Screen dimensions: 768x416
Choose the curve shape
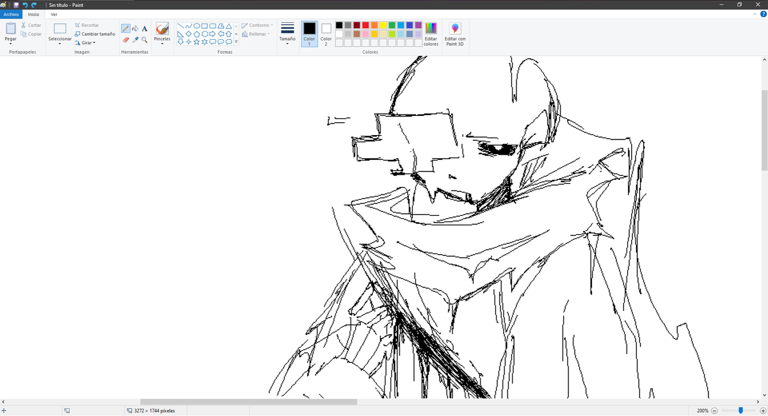pyautogui.click(x=189, y=26)
